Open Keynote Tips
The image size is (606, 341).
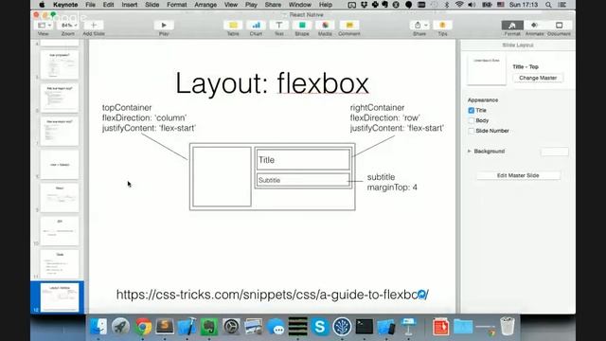point(442,26)
